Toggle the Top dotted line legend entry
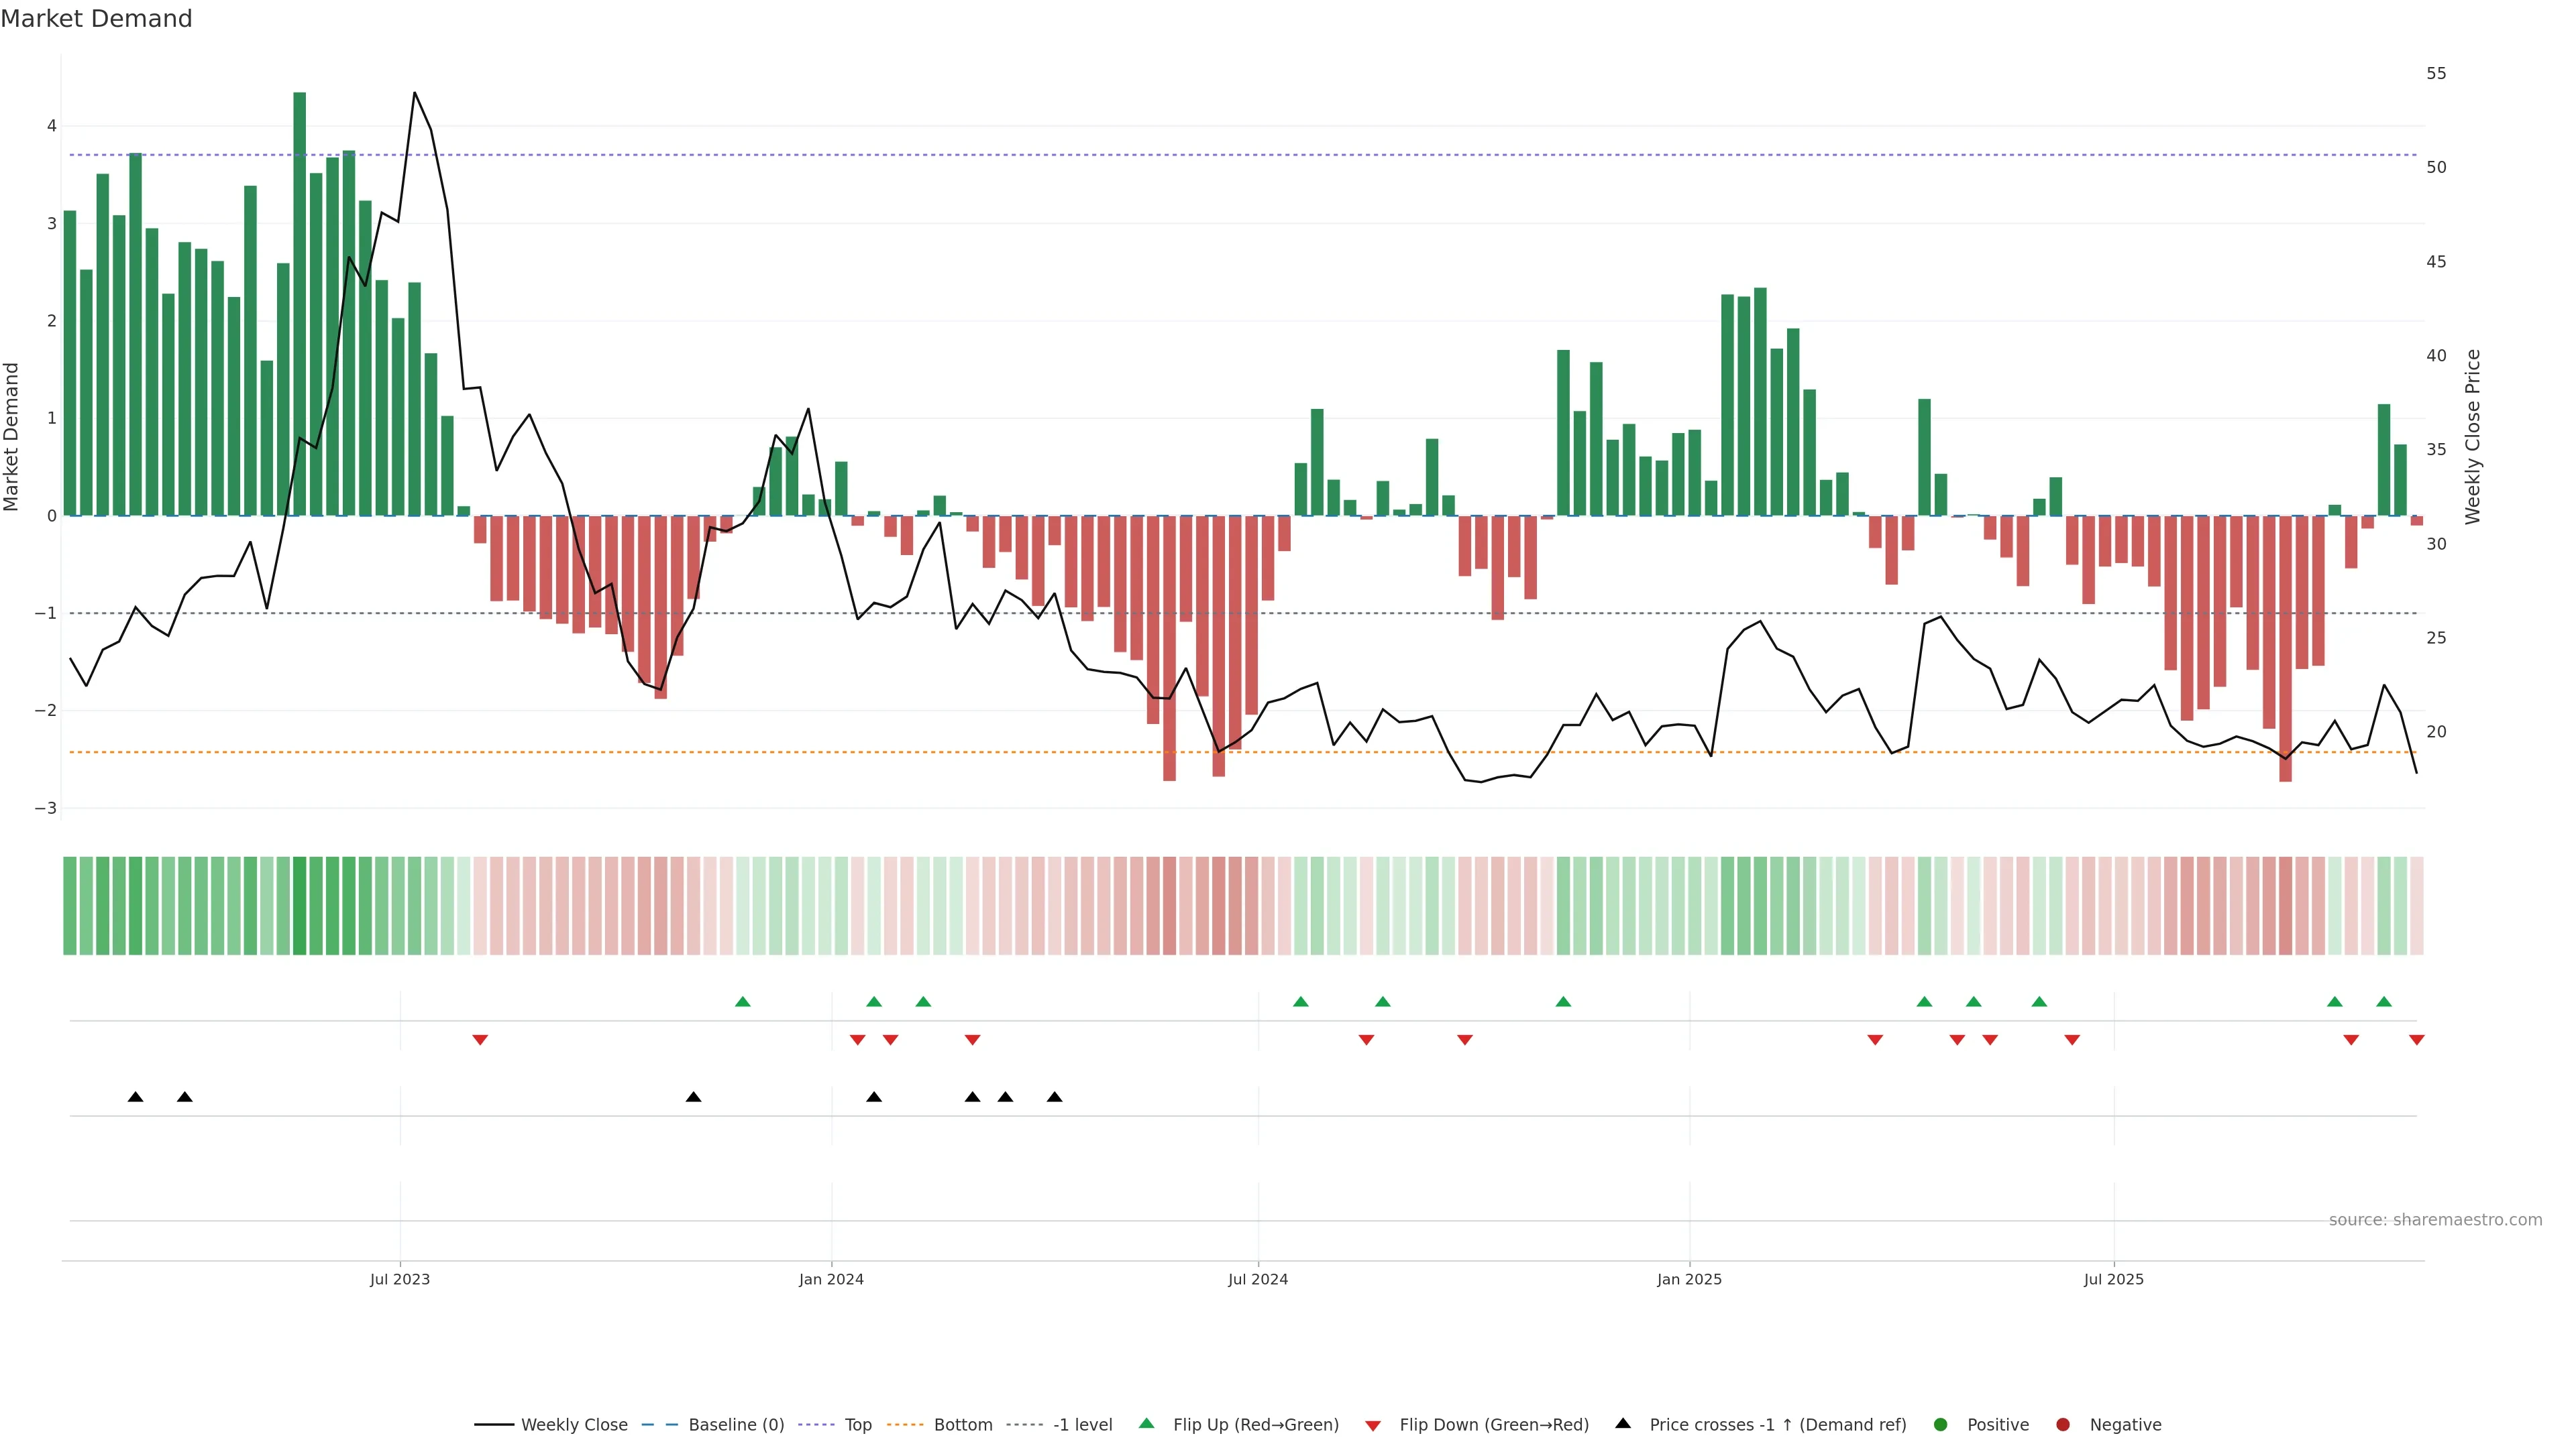 pos(857,1424)
